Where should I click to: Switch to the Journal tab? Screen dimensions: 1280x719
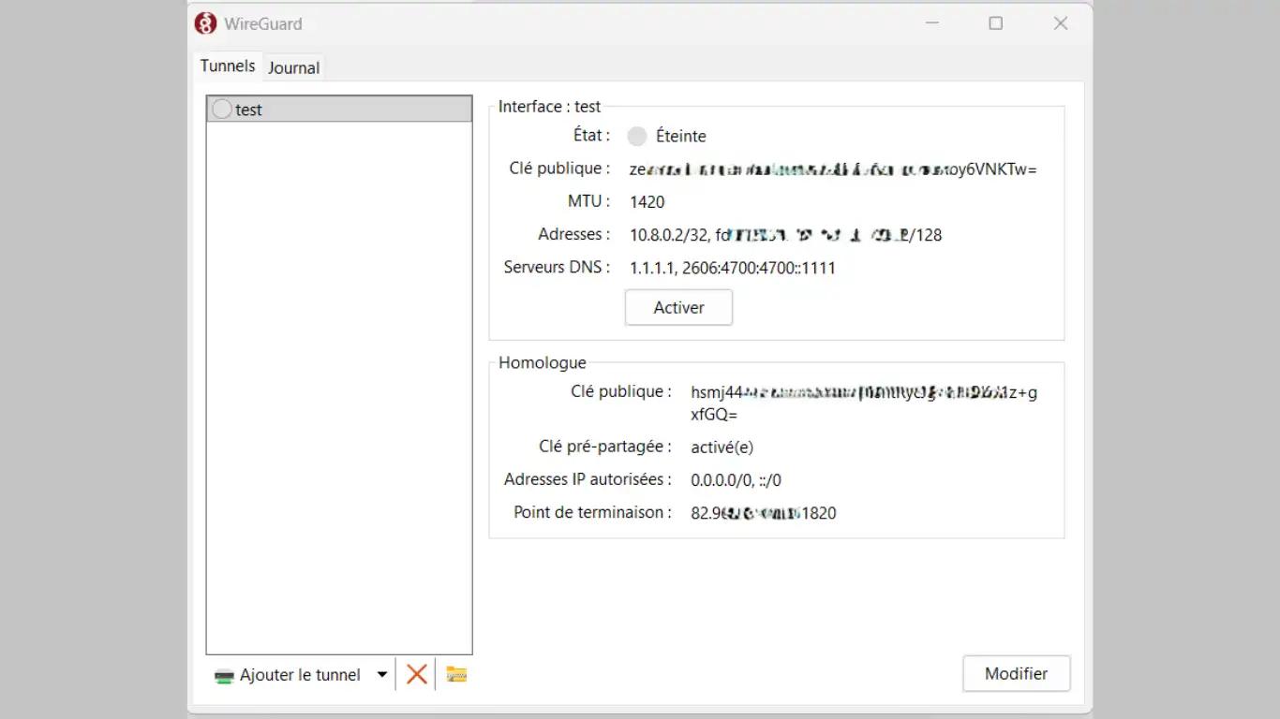[293, 67]
